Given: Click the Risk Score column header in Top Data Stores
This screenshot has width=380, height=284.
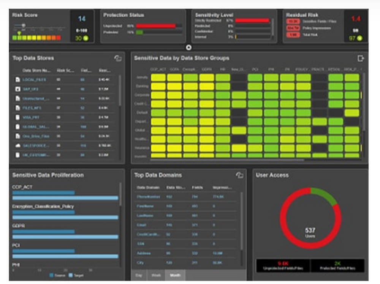Looking at the screenshot, I should tap(65, 71).
